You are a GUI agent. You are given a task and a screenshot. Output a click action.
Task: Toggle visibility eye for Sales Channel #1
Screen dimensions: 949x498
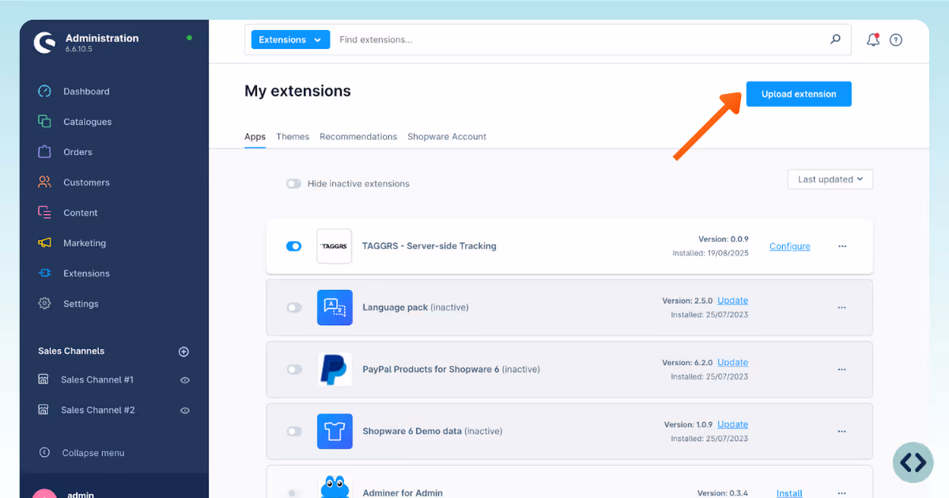(185, 380)
